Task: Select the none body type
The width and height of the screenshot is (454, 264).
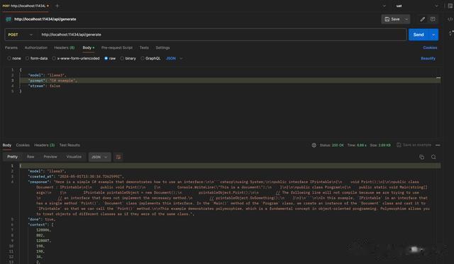Action: tap(14, 58)
